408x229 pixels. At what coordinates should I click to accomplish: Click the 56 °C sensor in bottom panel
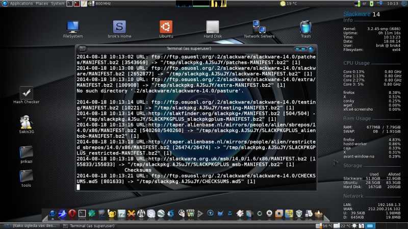[x=324, y=225]
